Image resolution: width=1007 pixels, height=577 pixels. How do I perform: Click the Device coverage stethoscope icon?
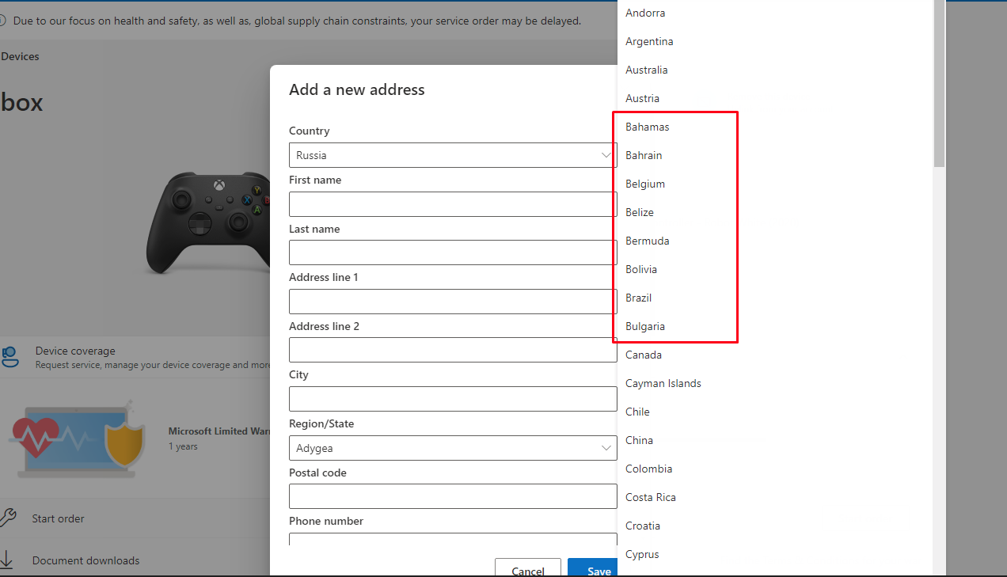(9, 357)
